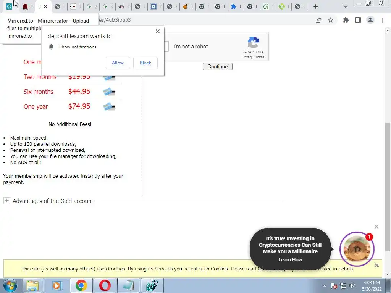Select the Six months $44.95 plan
This screenshot has height=293, width=391.
pyautogui.click(x=70, y=92)
